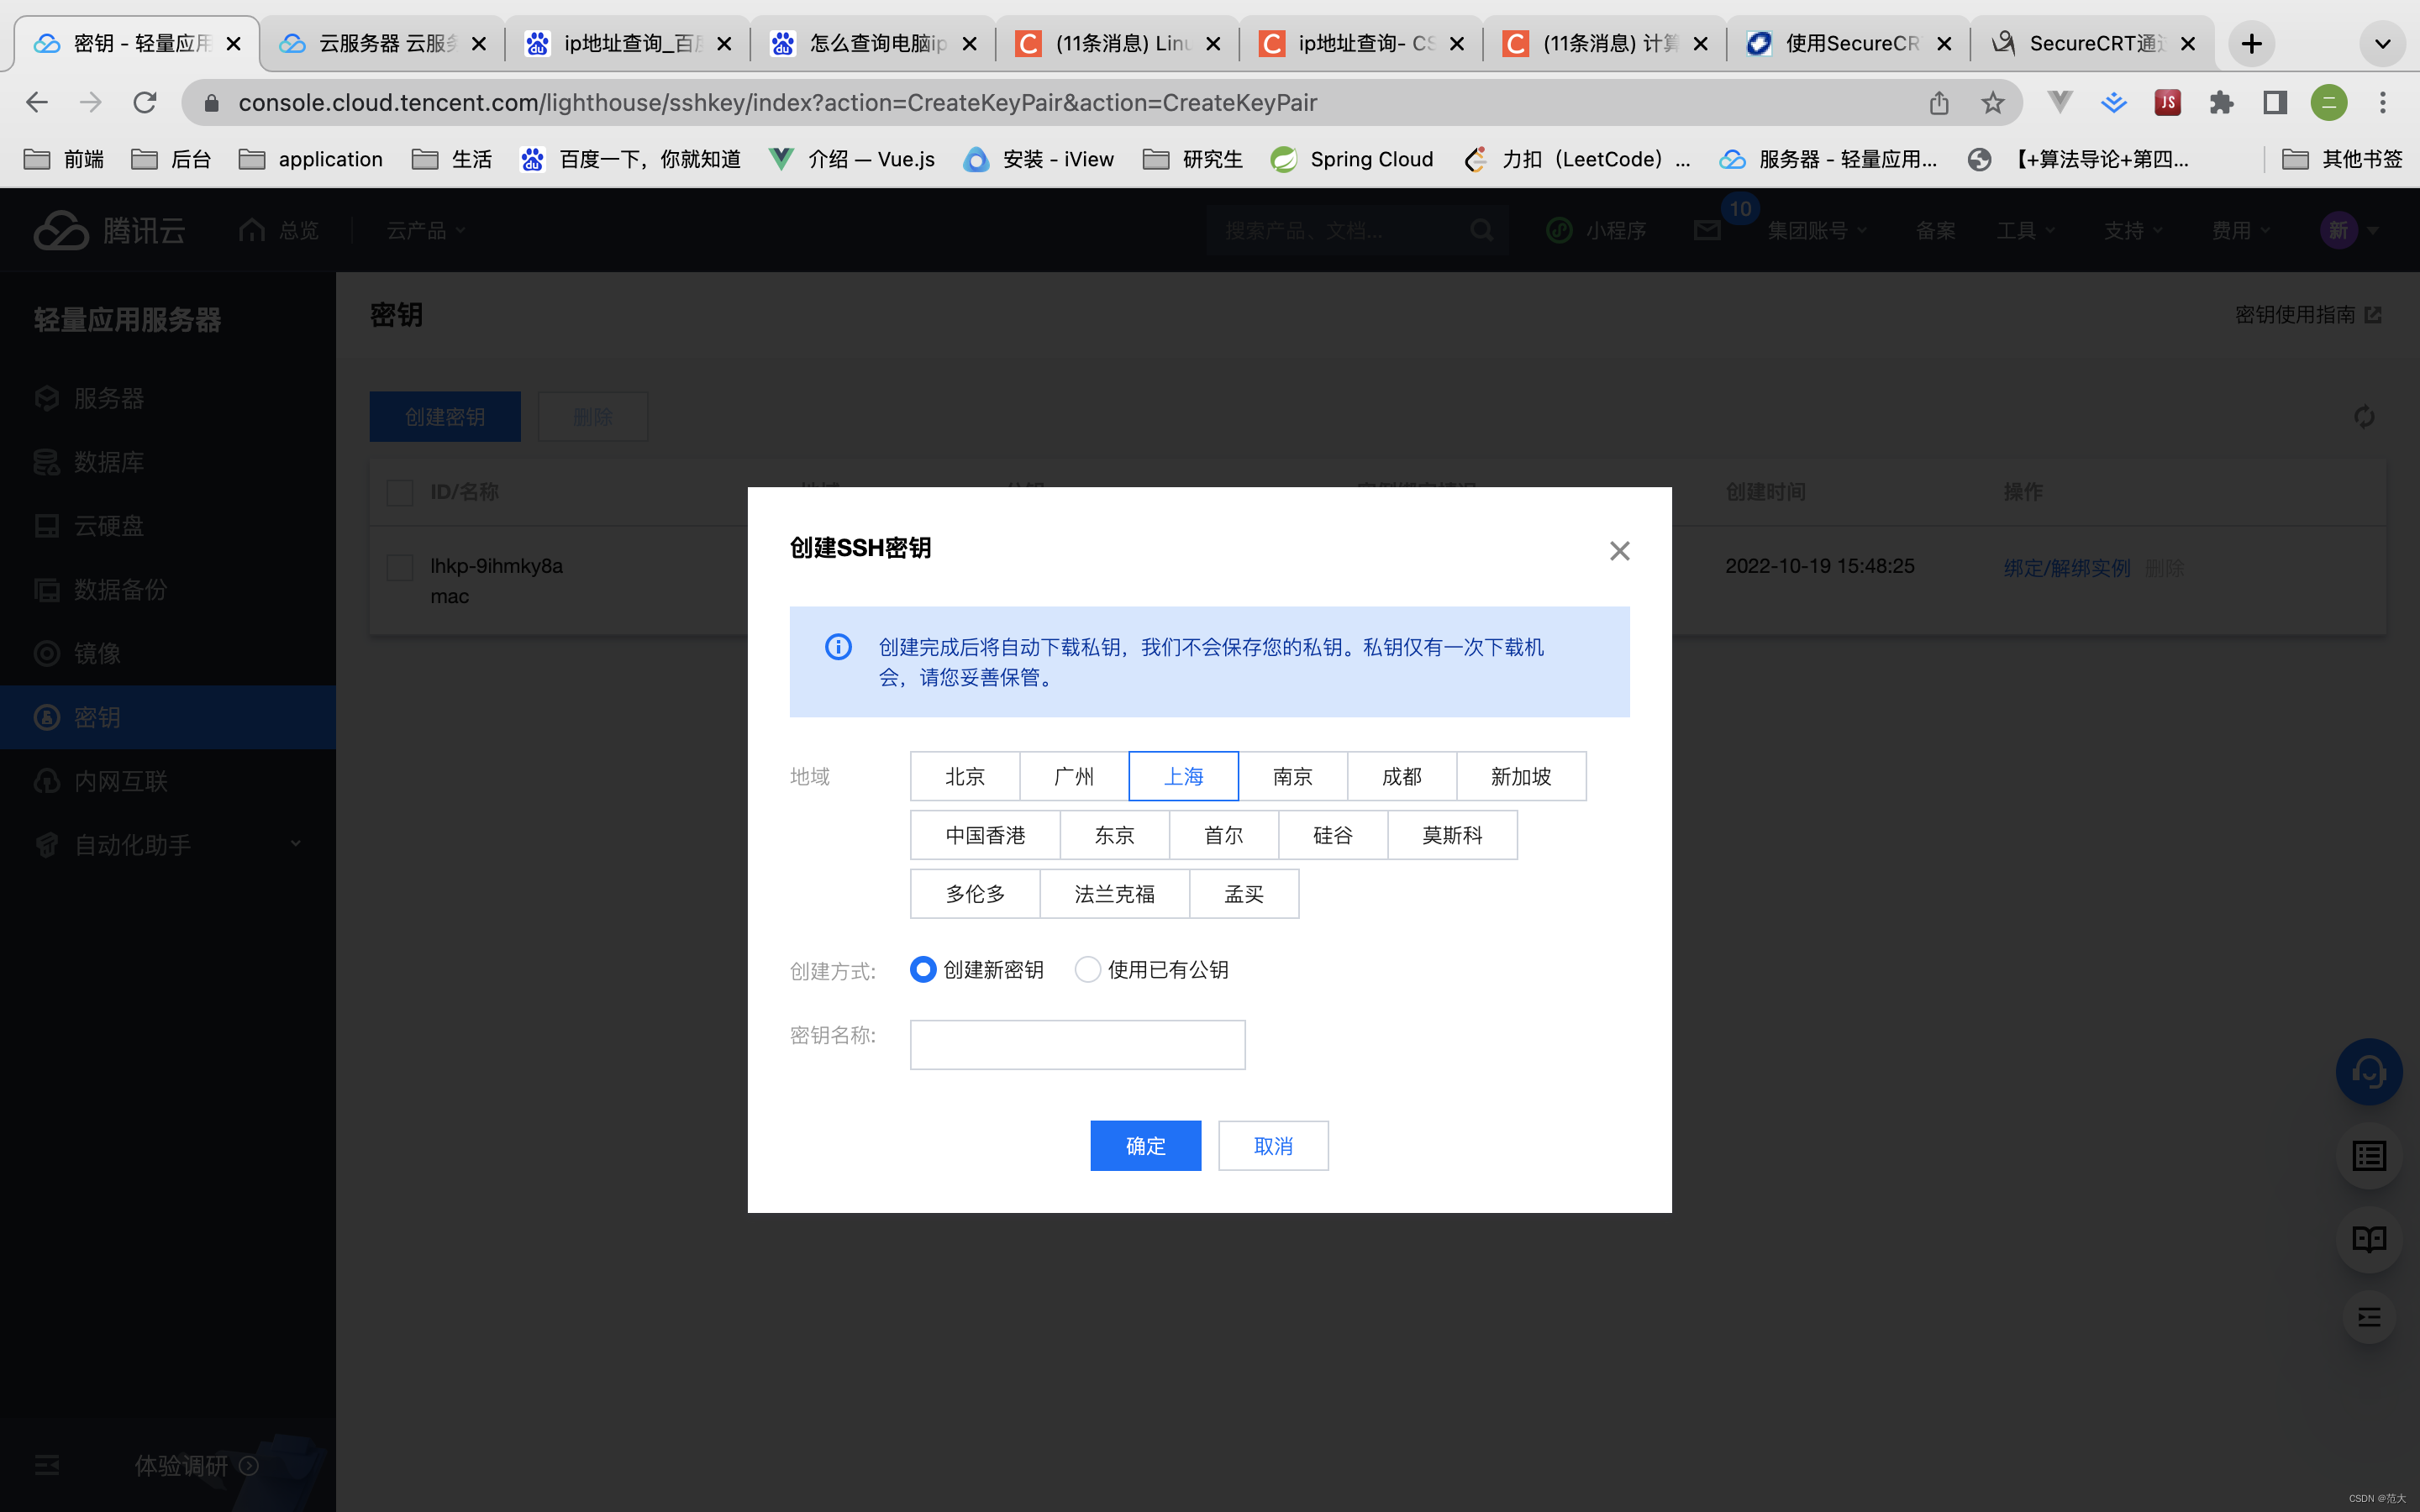Image resolution: width=2420 pixels, height=1512 pixels.
Task: Select 创建新密钥 radio option
Action: (923, 969)
